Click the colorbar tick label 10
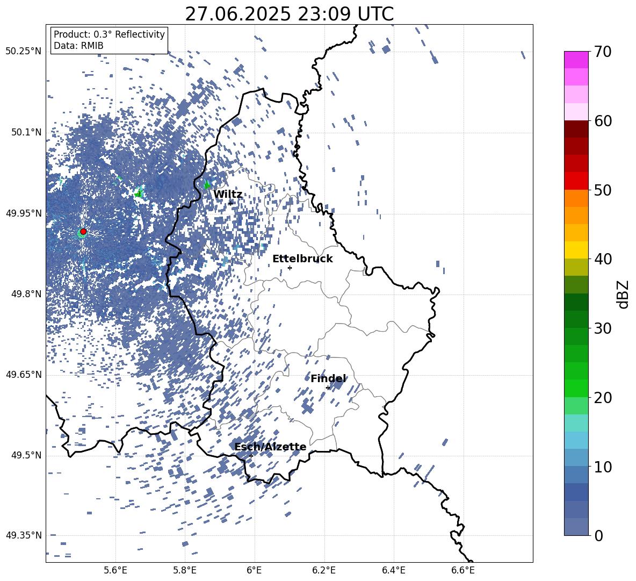This screenshot has height=581, width=636. [603, 467]
